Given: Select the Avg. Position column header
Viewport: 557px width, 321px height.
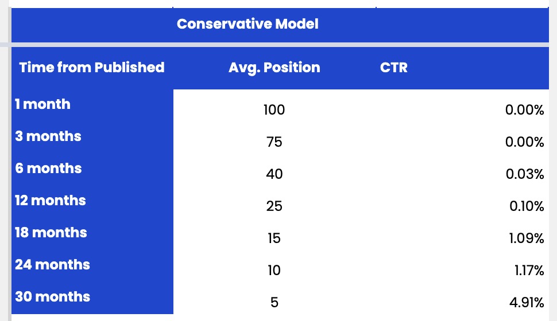Looking at the screenshot, I should (274, 68).
